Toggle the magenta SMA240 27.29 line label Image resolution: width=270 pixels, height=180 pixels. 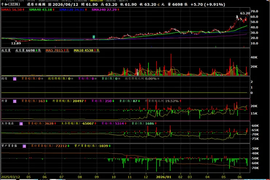click(105, 10)
